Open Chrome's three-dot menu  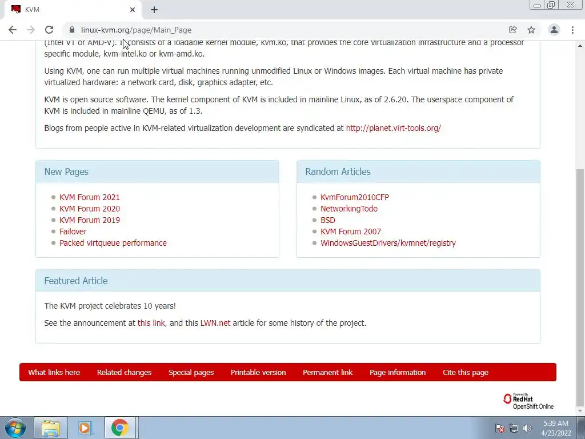pos(572,30)
